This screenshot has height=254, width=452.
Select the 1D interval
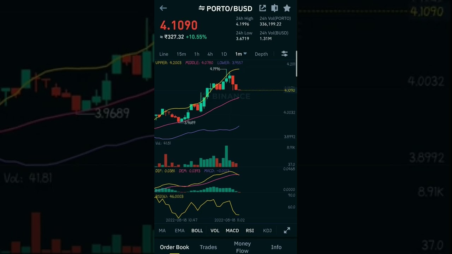[x=224, y=54]
